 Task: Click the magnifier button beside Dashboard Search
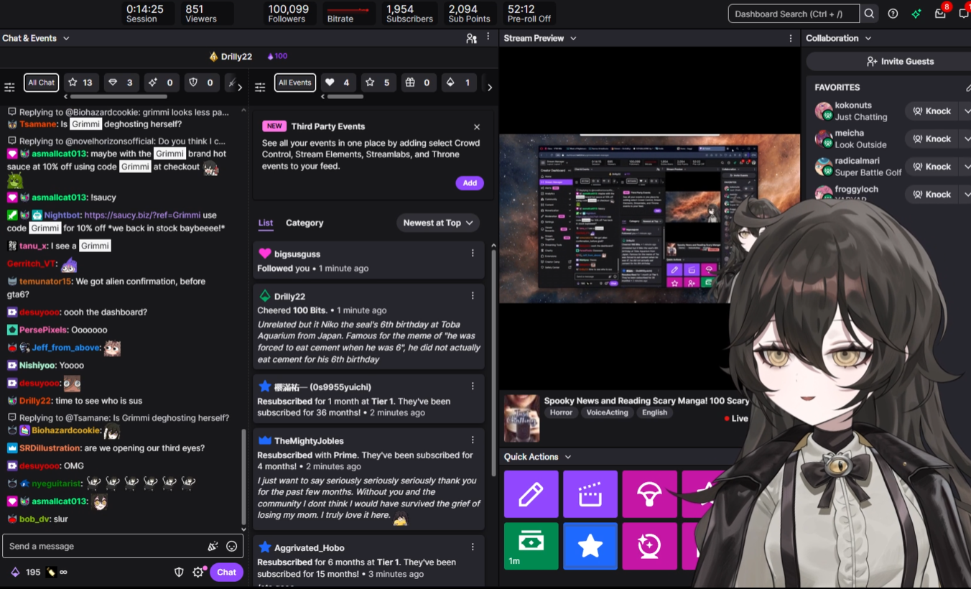pos(869,14)
